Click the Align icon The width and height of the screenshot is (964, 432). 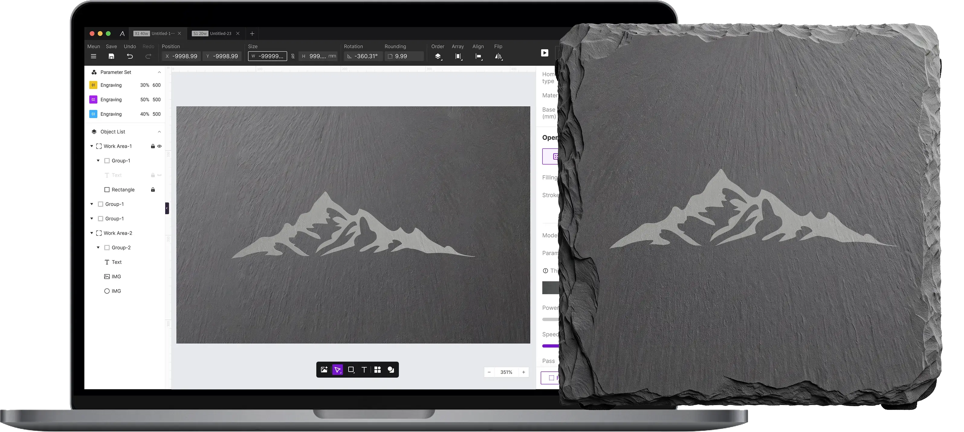point(479,56)
